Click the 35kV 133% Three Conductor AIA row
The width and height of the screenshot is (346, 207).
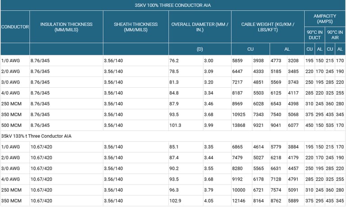pyautogui.click(x=36, y=136)
